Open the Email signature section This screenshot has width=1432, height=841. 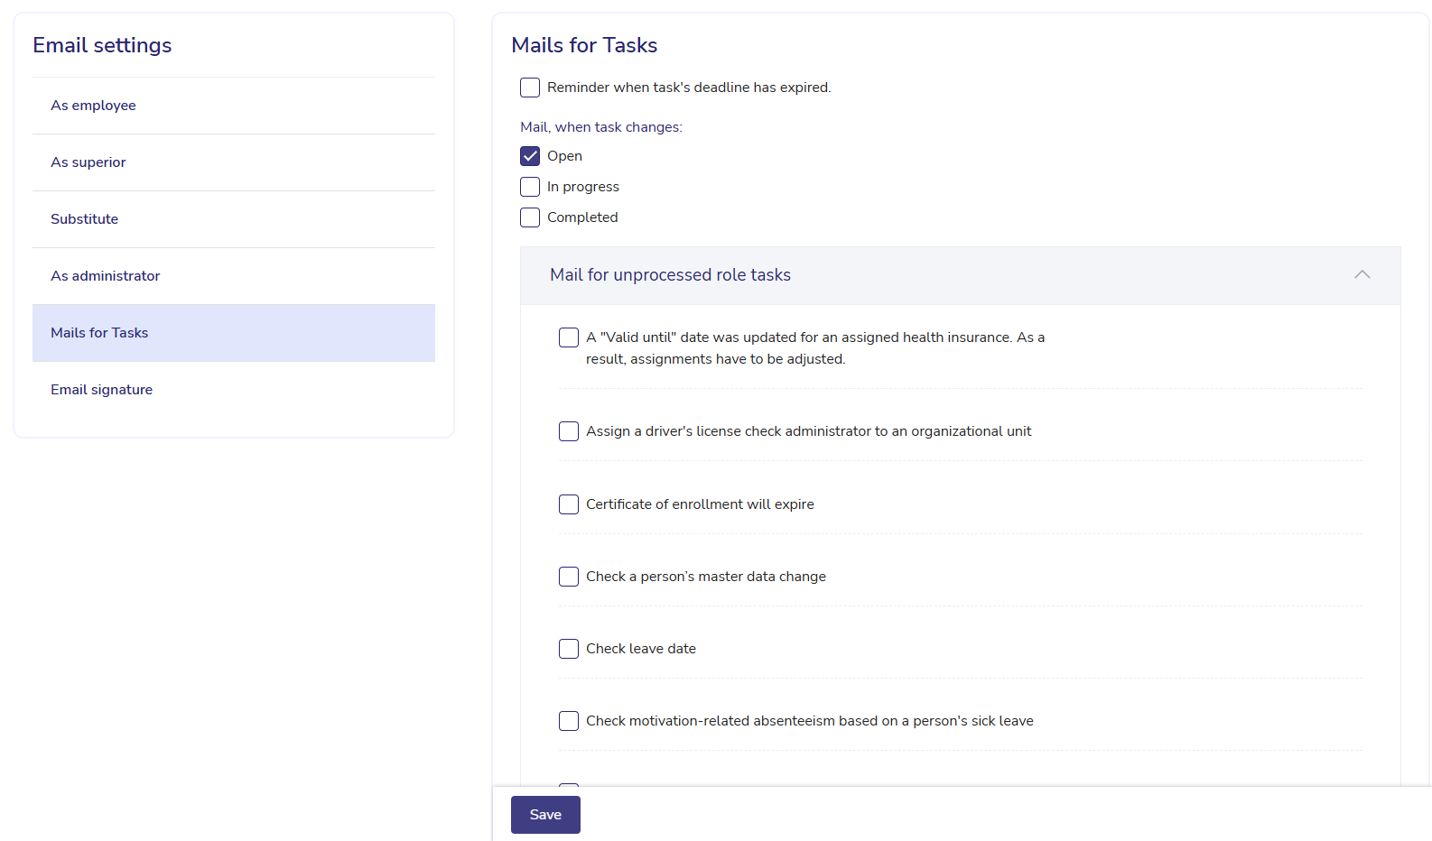pos(102,390)
